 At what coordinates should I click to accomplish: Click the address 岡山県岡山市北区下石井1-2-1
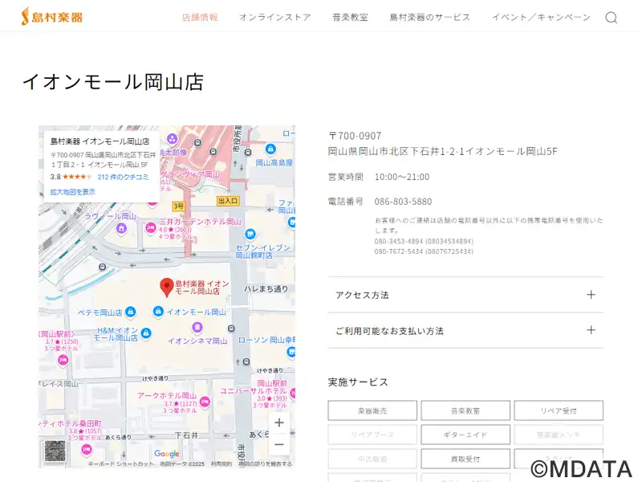point(396,151)
